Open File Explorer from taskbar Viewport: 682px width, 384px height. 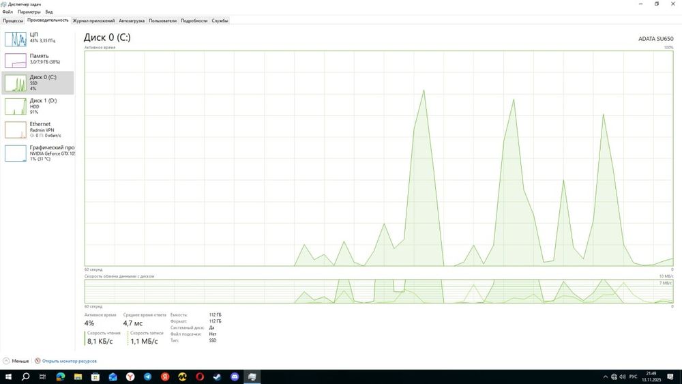click(x=78, y=377)
